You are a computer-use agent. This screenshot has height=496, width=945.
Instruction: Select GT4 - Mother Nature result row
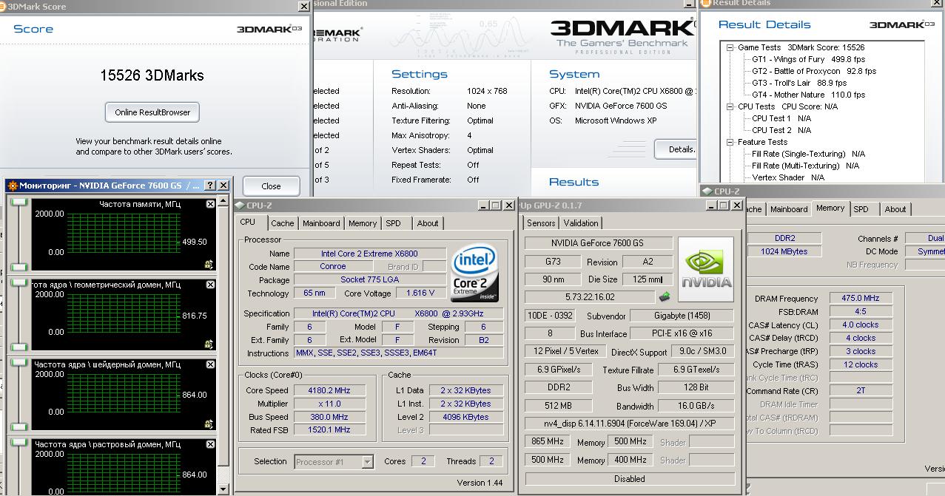pos(808,95)
